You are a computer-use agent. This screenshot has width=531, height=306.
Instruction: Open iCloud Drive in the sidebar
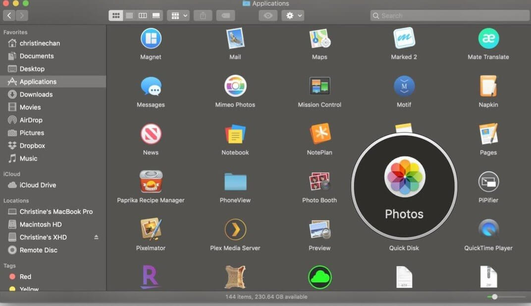53,185
